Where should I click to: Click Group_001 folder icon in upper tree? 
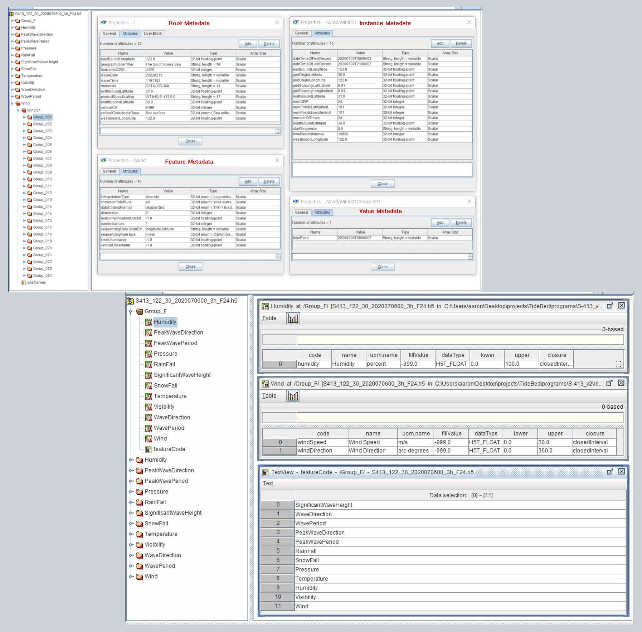[x=30, y=117]
